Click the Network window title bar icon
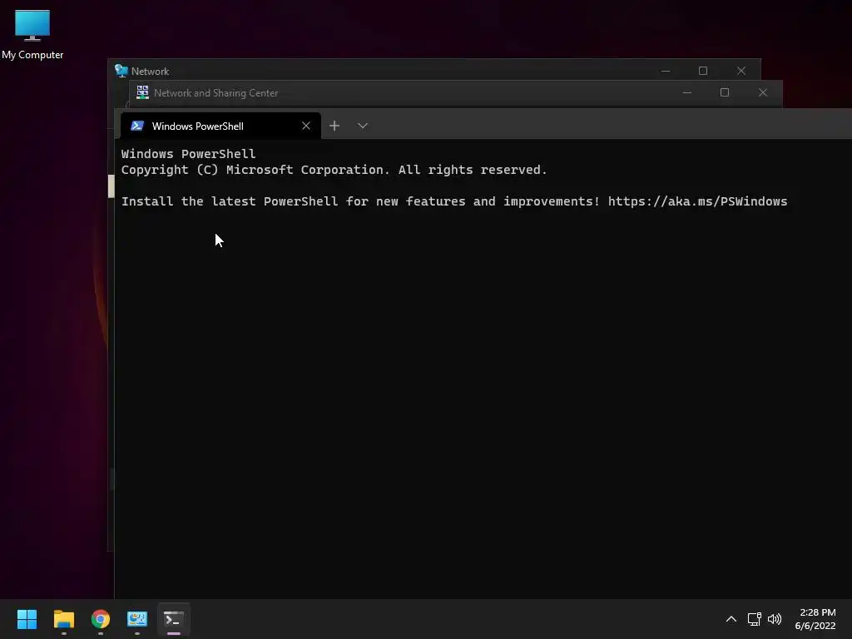The width and height of the screenshot is (852, 639). coord(121,72)
